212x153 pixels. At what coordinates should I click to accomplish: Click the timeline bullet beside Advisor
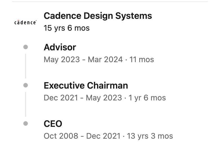coord(26,47)
